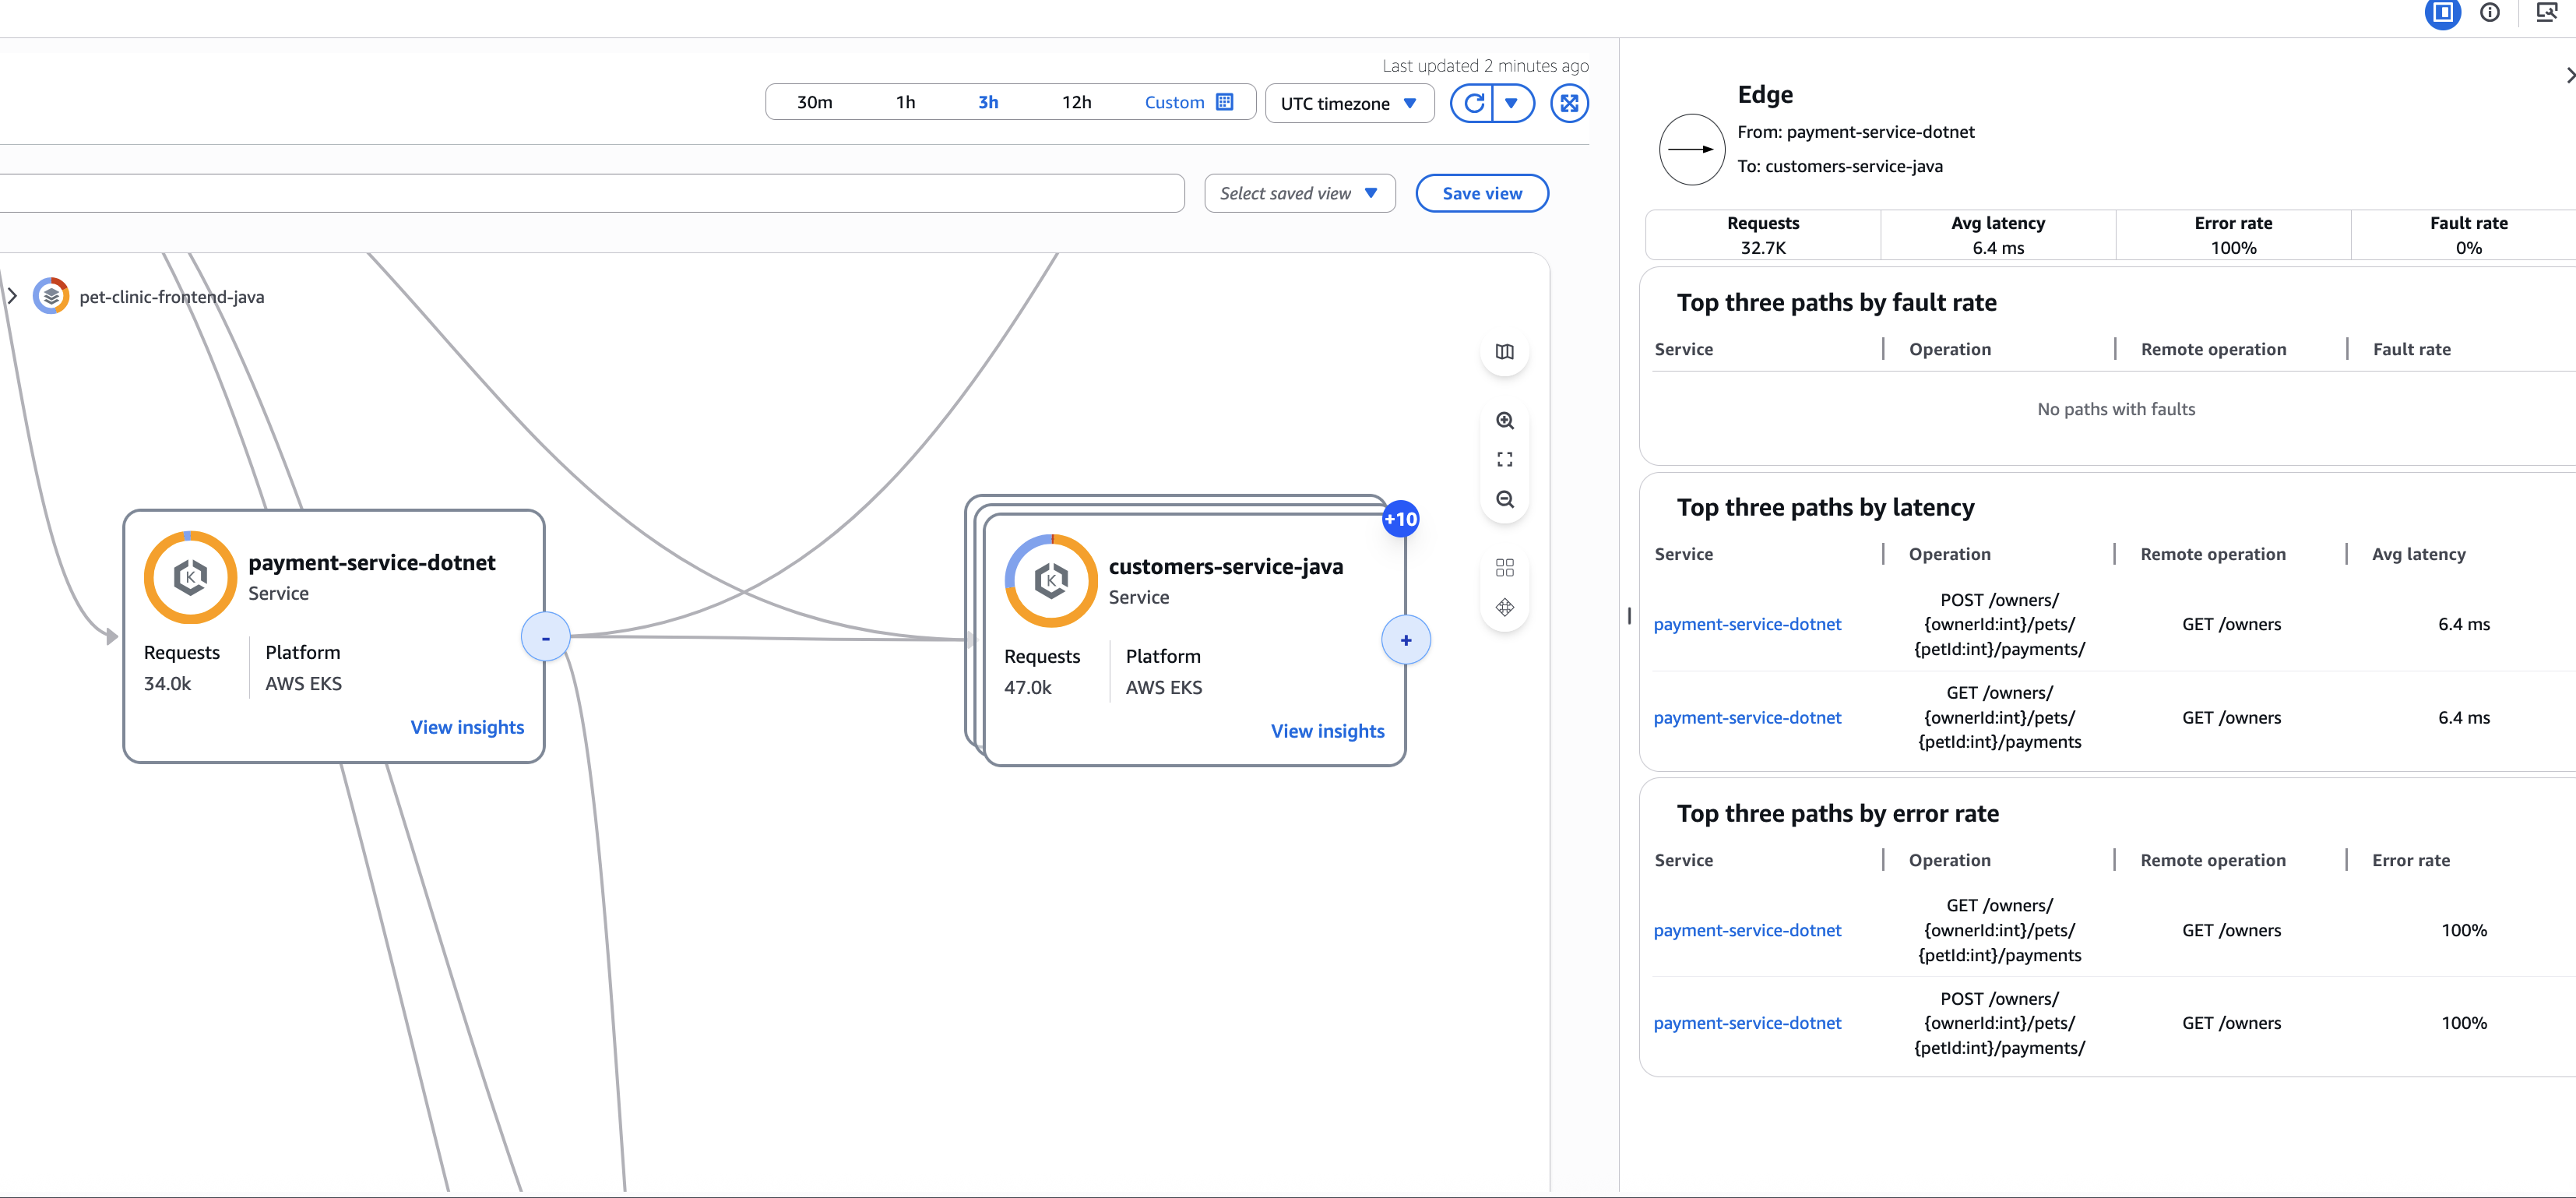Screen dimensions: 2576x1198
Task: Click the Save view button
Action: tap(1481, 192)
